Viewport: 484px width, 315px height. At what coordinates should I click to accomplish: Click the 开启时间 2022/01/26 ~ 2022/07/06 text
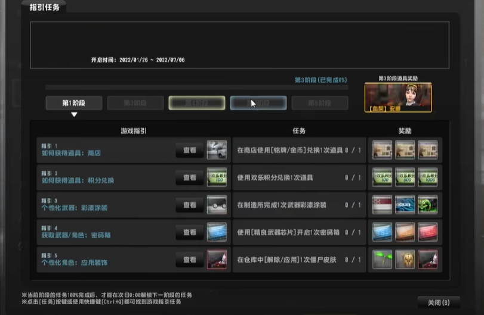(138, 60)
